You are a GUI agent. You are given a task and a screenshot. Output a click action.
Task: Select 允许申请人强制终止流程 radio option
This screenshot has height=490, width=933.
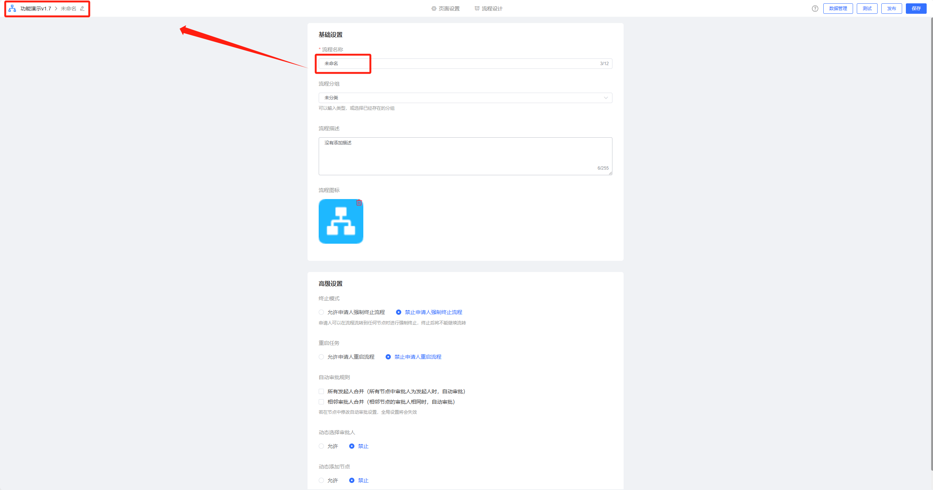pyautogui.click(x=321, y=312)
